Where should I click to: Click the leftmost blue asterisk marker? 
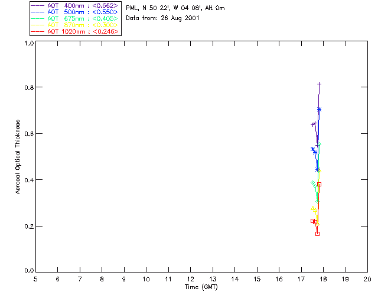[312, 149]
